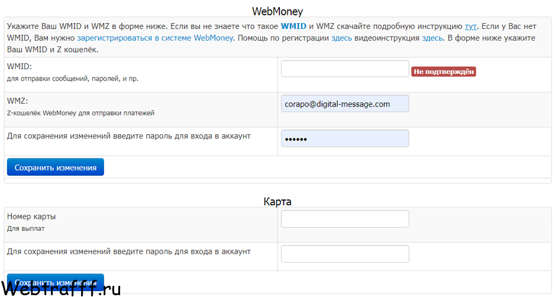
Task: Focus the Карта section password field
Action: click(x=345, y=254)
